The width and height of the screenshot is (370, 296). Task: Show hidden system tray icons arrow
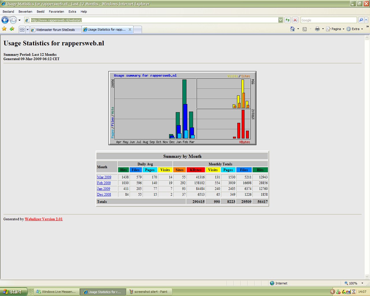point(333,292)
